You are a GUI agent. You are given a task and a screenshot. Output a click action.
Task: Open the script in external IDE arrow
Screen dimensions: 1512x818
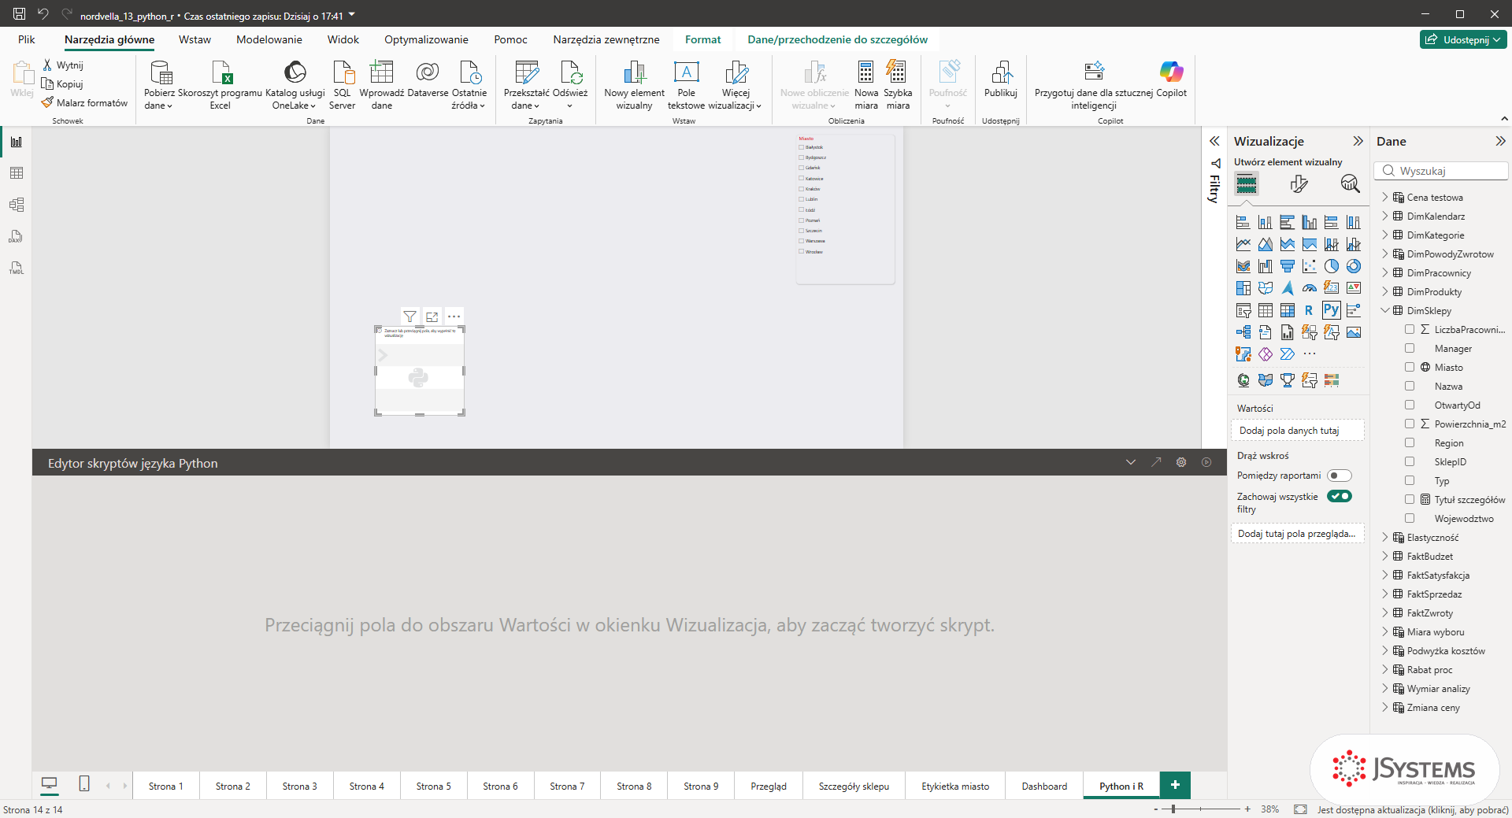pos(1156,462)
